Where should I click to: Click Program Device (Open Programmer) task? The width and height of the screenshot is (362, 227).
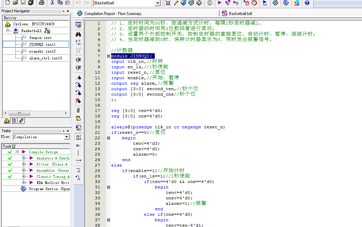click(49, 189)
